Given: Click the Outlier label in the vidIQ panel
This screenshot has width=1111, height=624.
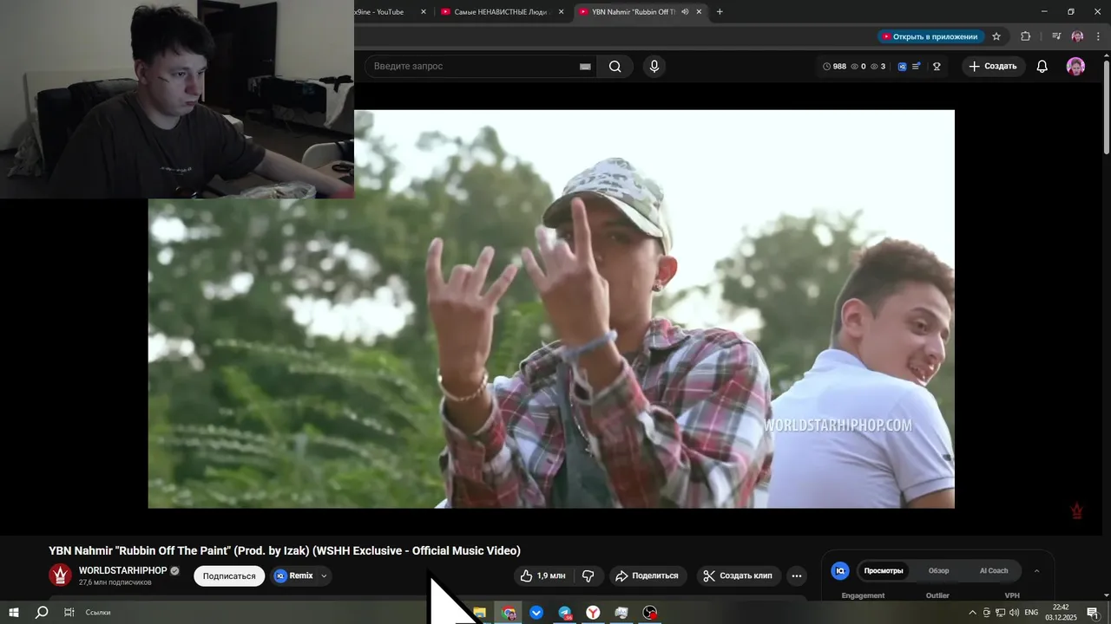Looking at the screenshot, I should click(x=937, y=595).
